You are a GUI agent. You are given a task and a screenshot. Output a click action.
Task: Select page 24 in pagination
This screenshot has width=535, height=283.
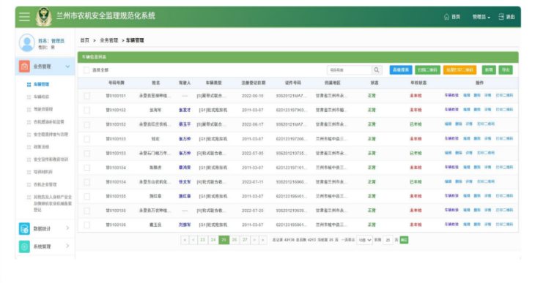213,240
